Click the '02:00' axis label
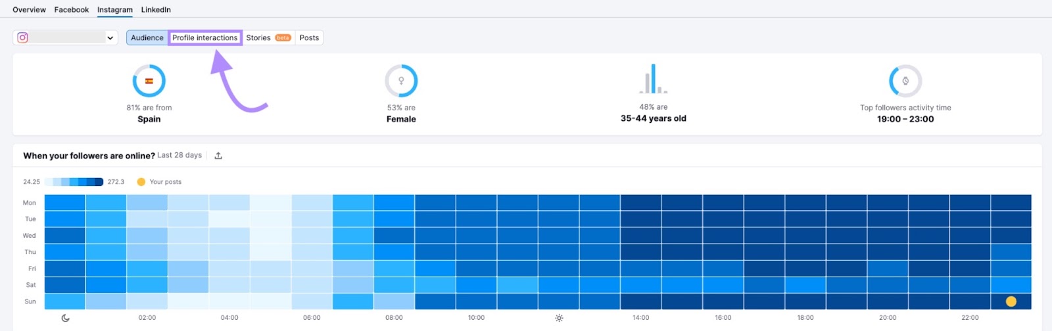Screen dimensions: 1052x331 pos(147,318)
